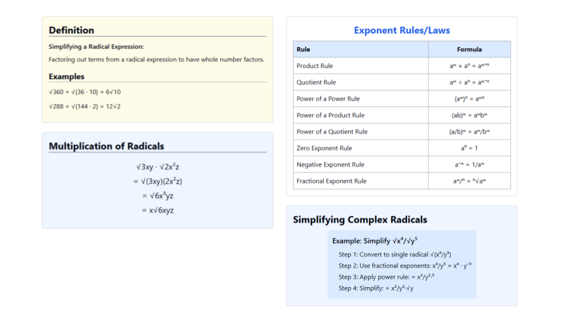
Task: Click the Zero Exponent Rule row
Action: tap(402, 148)
